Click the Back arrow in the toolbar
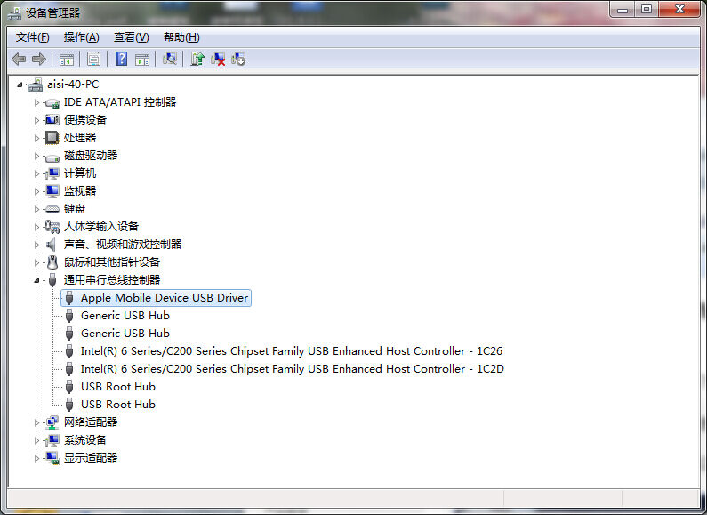This screenshot has height=515, width=707. pos(18,59)
